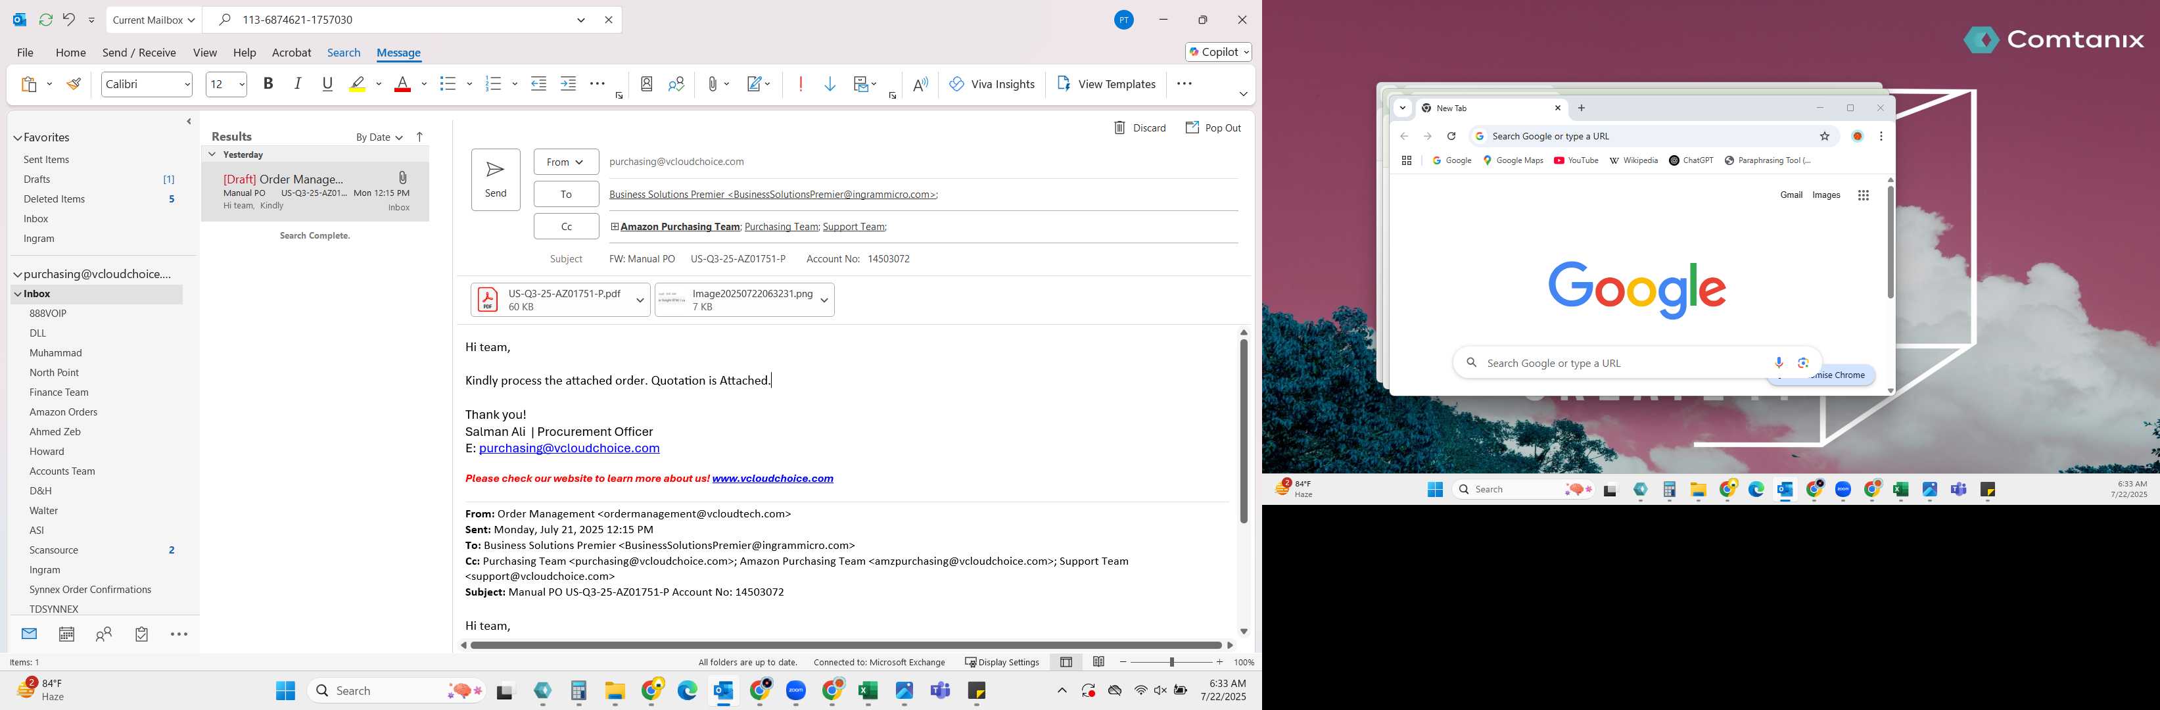The height and width of the screenshot is (710, 2160).
Task: Open dropdown for US-Q3-25-AZ01751-P.pdf attachment
Action: [640, 300]
